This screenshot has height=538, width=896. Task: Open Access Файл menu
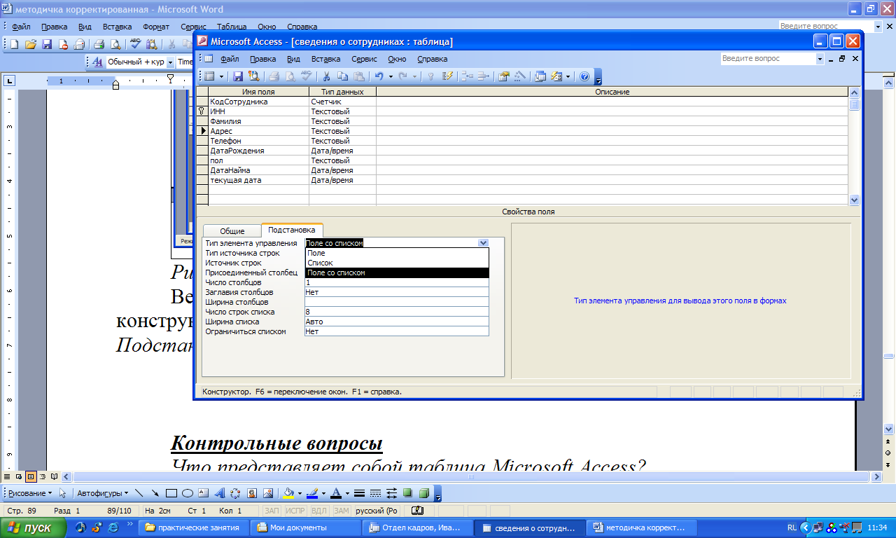click(230, 59)
